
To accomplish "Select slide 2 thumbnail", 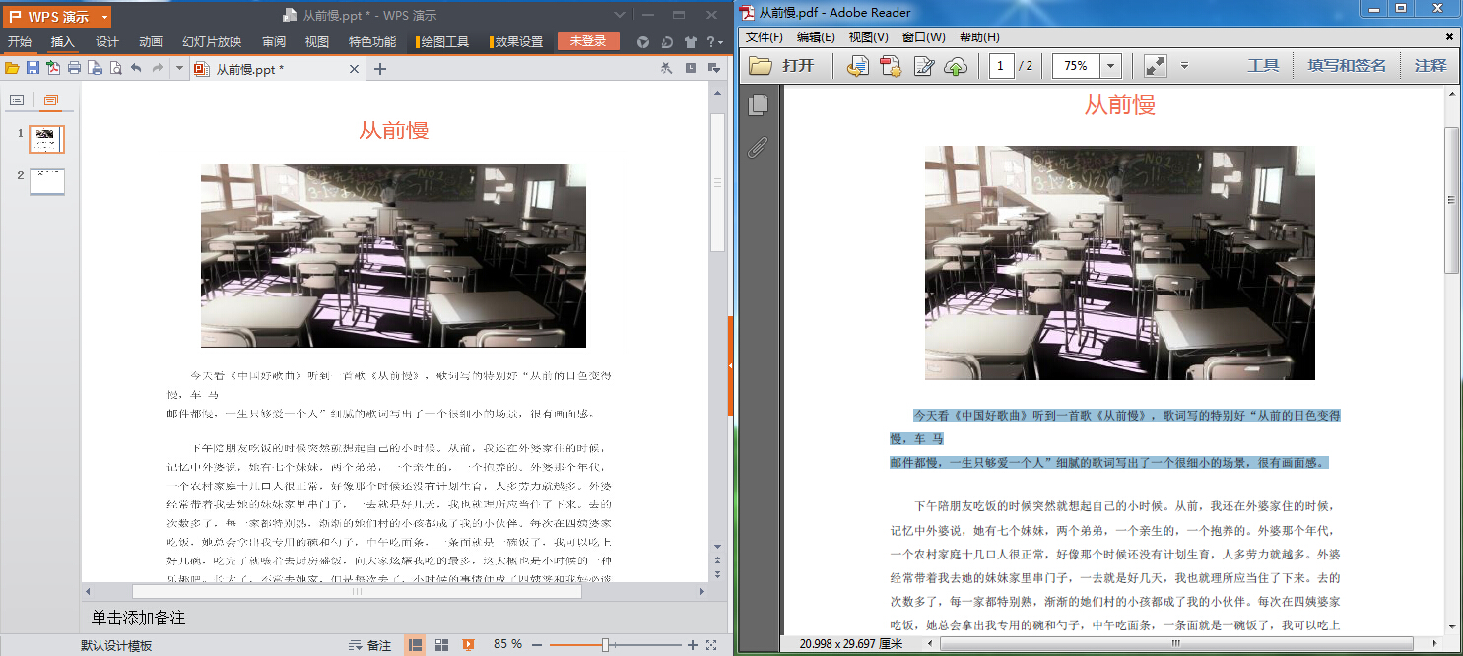I will 46,181.
